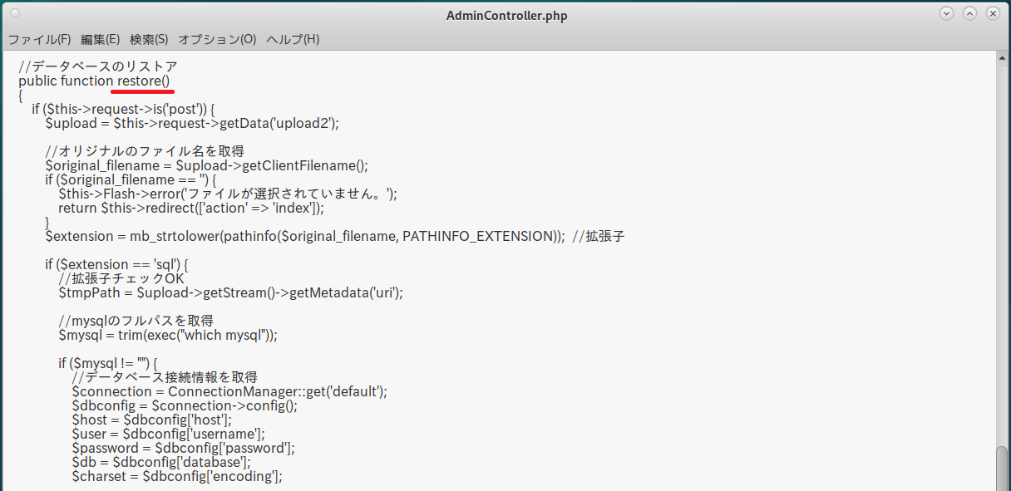Place cursor on $password assignment line

click(x=183, y=448)
